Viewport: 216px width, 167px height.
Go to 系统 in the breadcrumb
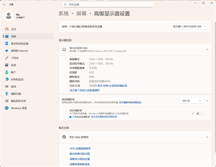[x=64, y=14]
